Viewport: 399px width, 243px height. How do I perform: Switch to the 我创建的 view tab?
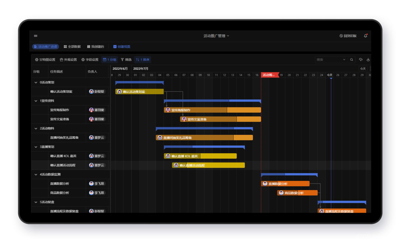pyautogui.click(x=95, y=47)
